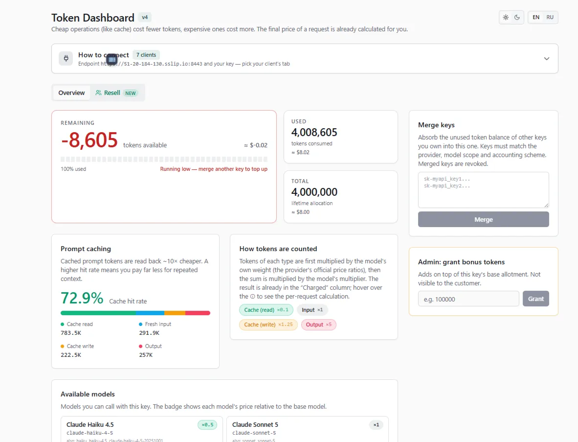Image resolution: width=578 pixels, height=442 pixels.
Task: Select the Claude Haiku 4.5 model card
Action: click(141, 429)
